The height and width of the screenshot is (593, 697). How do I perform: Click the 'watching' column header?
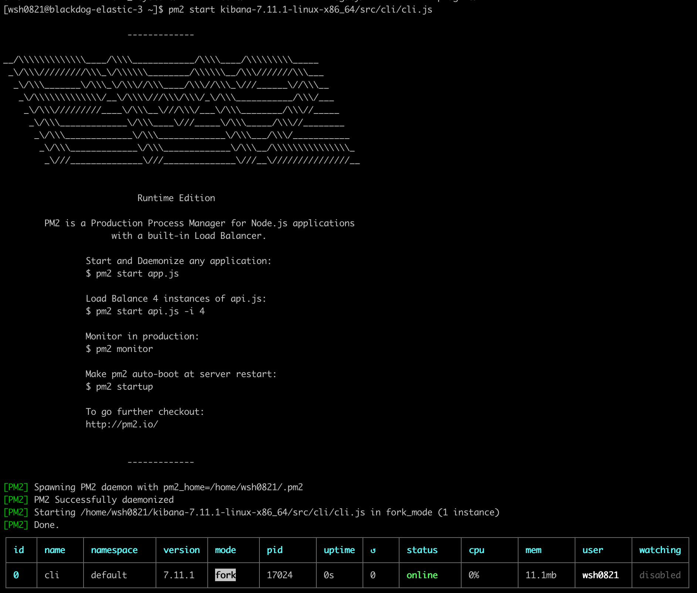(660, 550)
